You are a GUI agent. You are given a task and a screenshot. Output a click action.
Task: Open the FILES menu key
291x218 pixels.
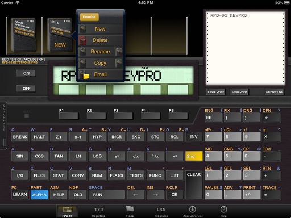click(39, 175)
